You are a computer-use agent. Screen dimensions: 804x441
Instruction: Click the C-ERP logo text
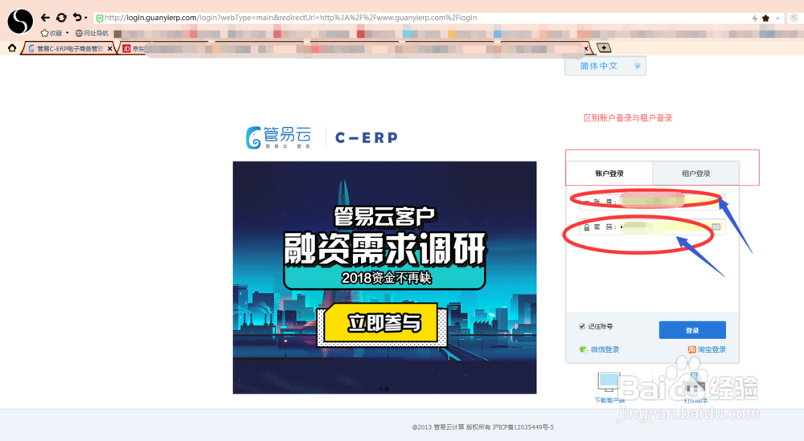[366, 138]
